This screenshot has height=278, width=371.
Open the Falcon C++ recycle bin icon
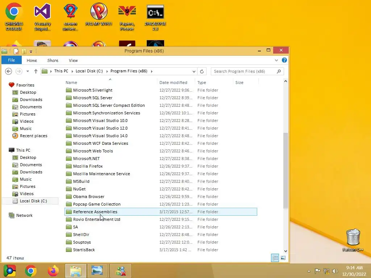pos(353,240)
